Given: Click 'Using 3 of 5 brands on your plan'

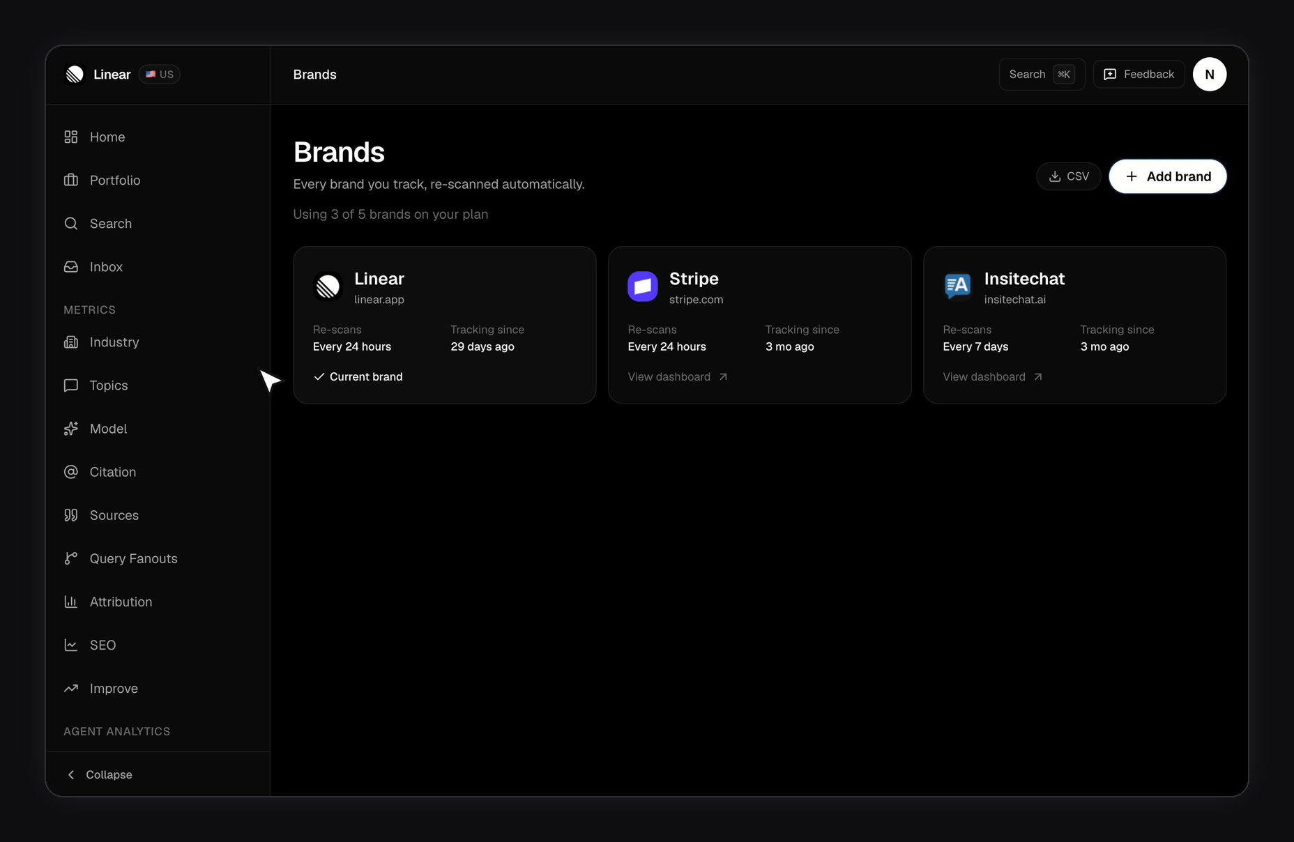Looking at the screenshot, I should coord(390,215).
